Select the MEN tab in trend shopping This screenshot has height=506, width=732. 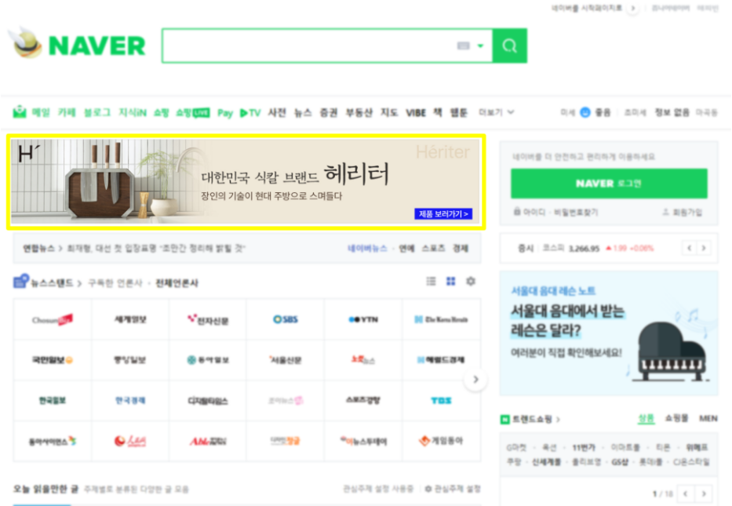pyautogui.click(x=708, y=418)
